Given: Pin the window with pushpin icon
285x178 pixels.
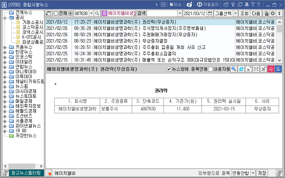Looking at the screenshot, I should pos(247,5).
